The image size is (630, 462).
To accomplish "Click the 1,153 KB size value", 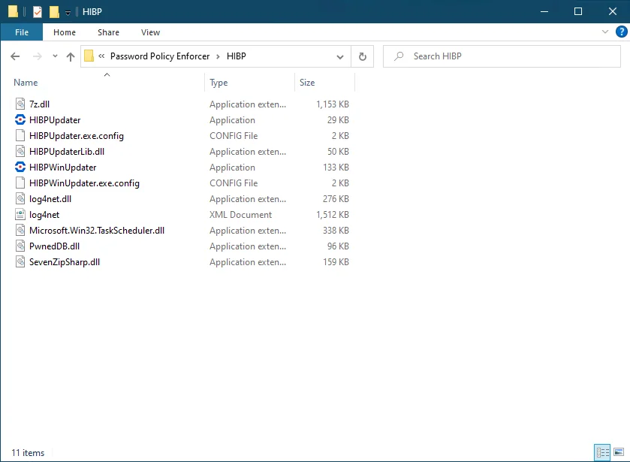I will [x=333, y=104].
